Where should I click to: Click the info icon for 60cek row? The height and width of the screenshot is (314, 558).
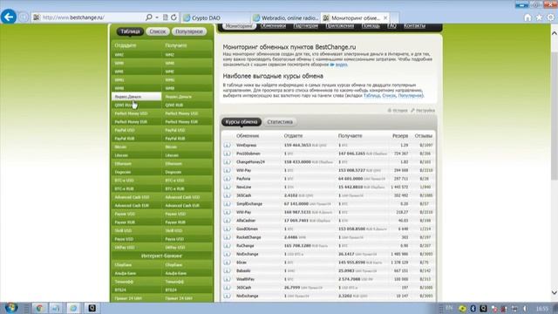tap(227, 263)
